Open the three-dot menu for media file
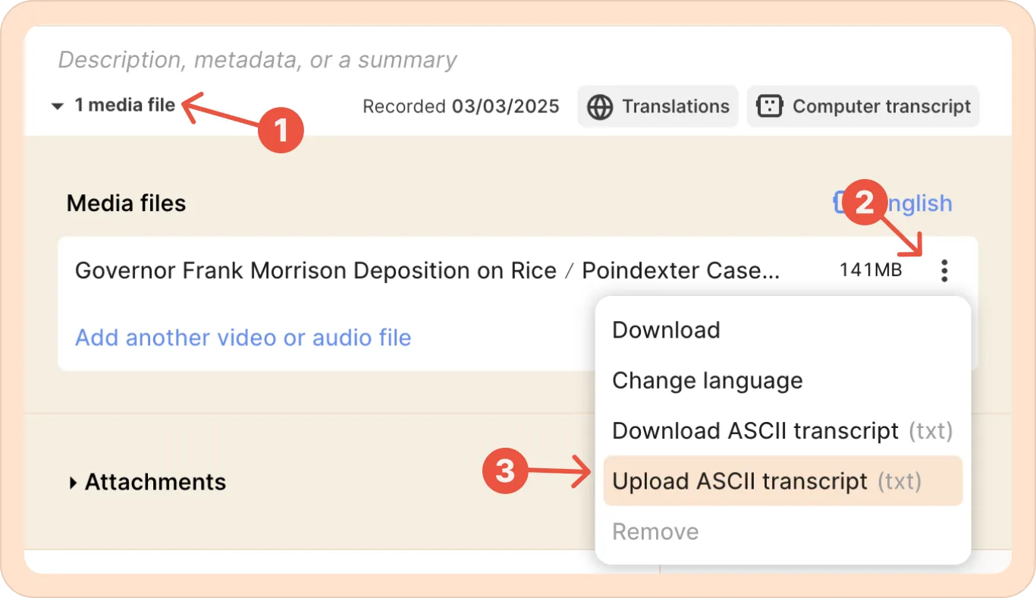This screenshot has width=1036, height=598. pyautogui.click(x=943, y=271)
